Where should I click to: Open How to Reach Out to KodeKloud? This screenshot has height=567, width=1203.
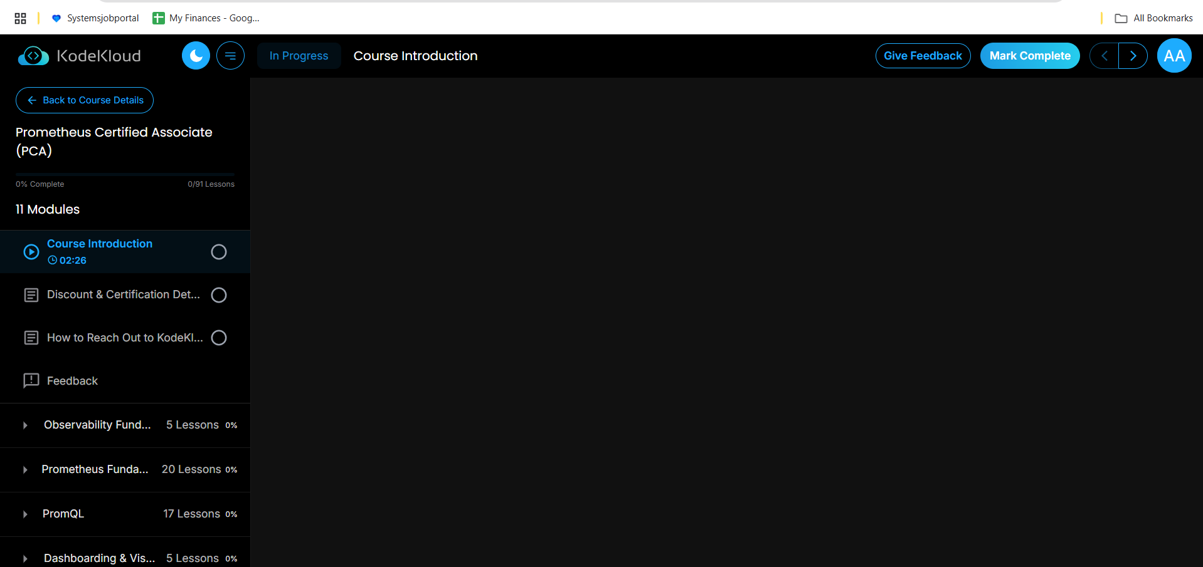(x=125, y=338)
